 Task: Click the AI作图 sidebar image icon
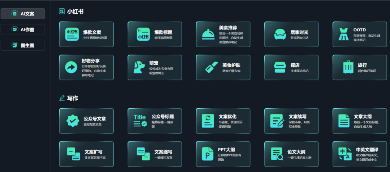15,30
